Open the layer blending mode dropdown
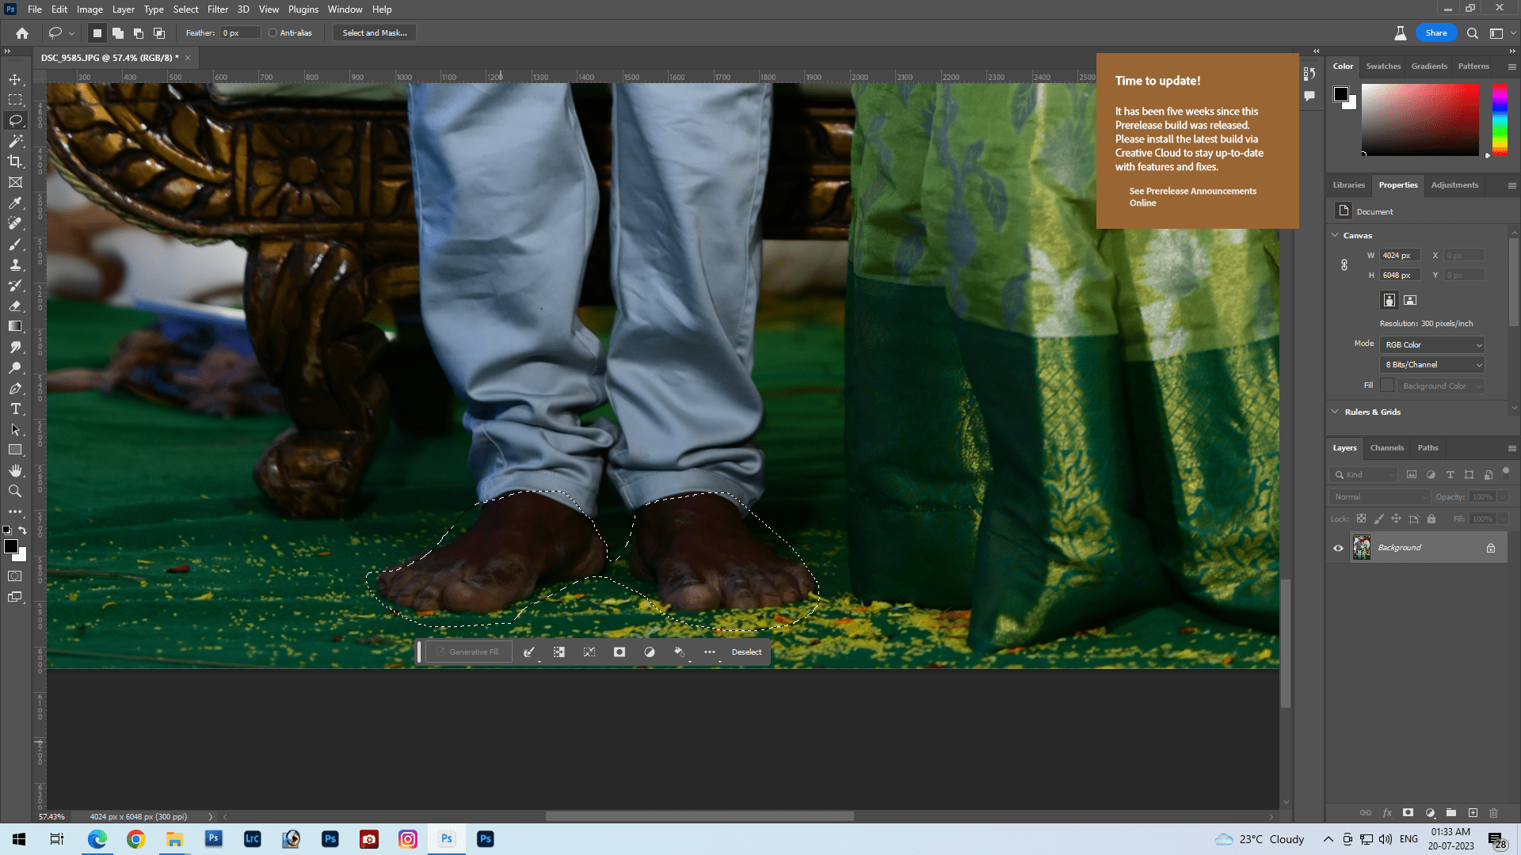Image resolution: width=1521 pixels, height=855 pixels. click(1378, 496)
